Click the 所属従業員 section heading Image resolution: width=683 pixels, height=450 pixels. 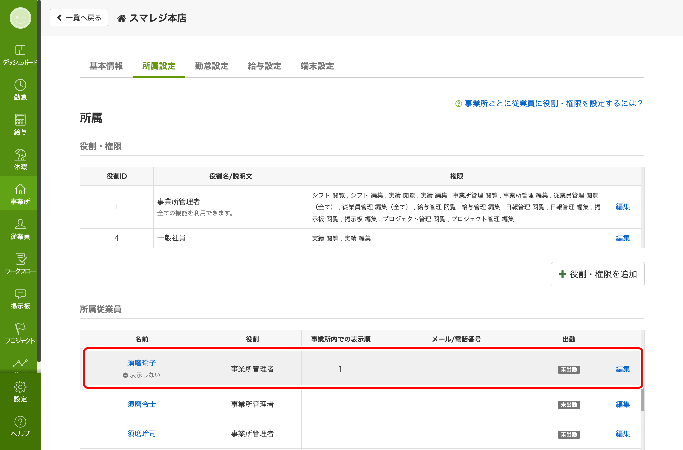tap(100, 309)
